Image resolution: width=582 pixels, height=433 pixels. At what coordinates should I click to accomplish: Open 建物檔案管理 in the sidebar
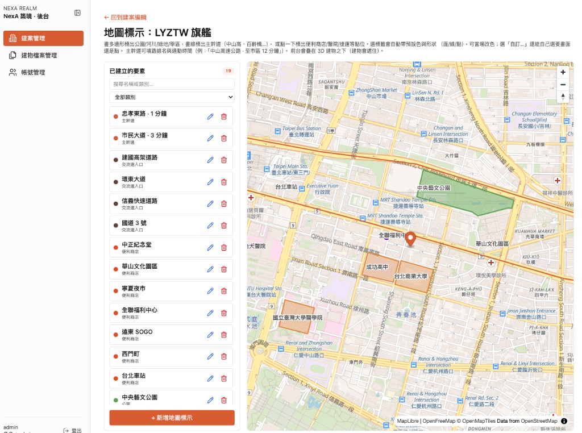(43, 55)
